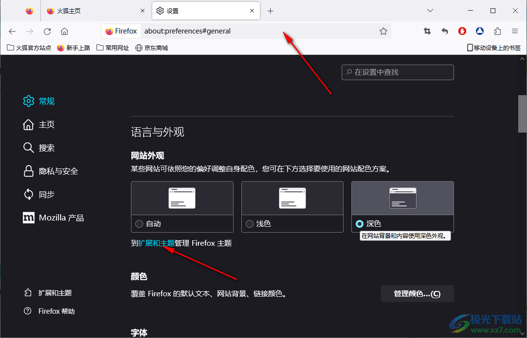Close the 设置 tab

pos(252,11)
